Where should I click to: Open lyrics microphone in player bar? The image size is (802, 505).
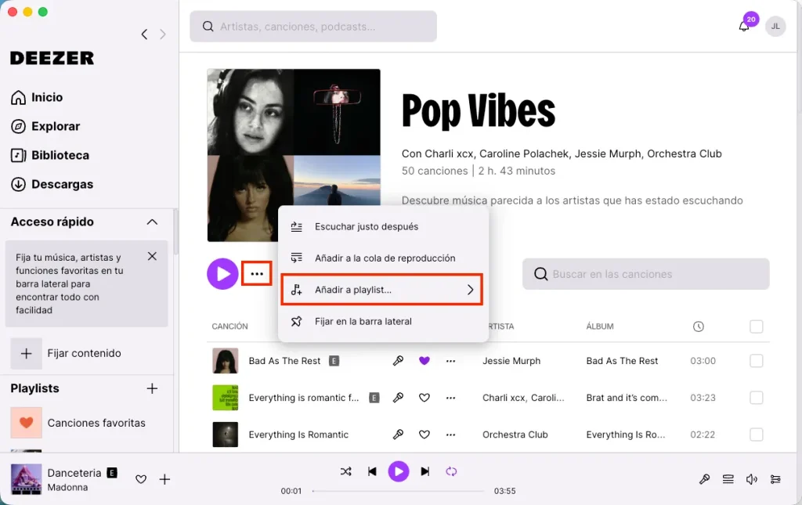[x=704, y=479]
